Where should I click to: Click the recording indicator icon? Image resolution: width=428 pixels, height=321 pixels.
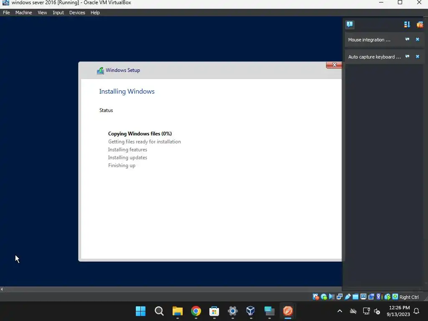tap(371, 297)
